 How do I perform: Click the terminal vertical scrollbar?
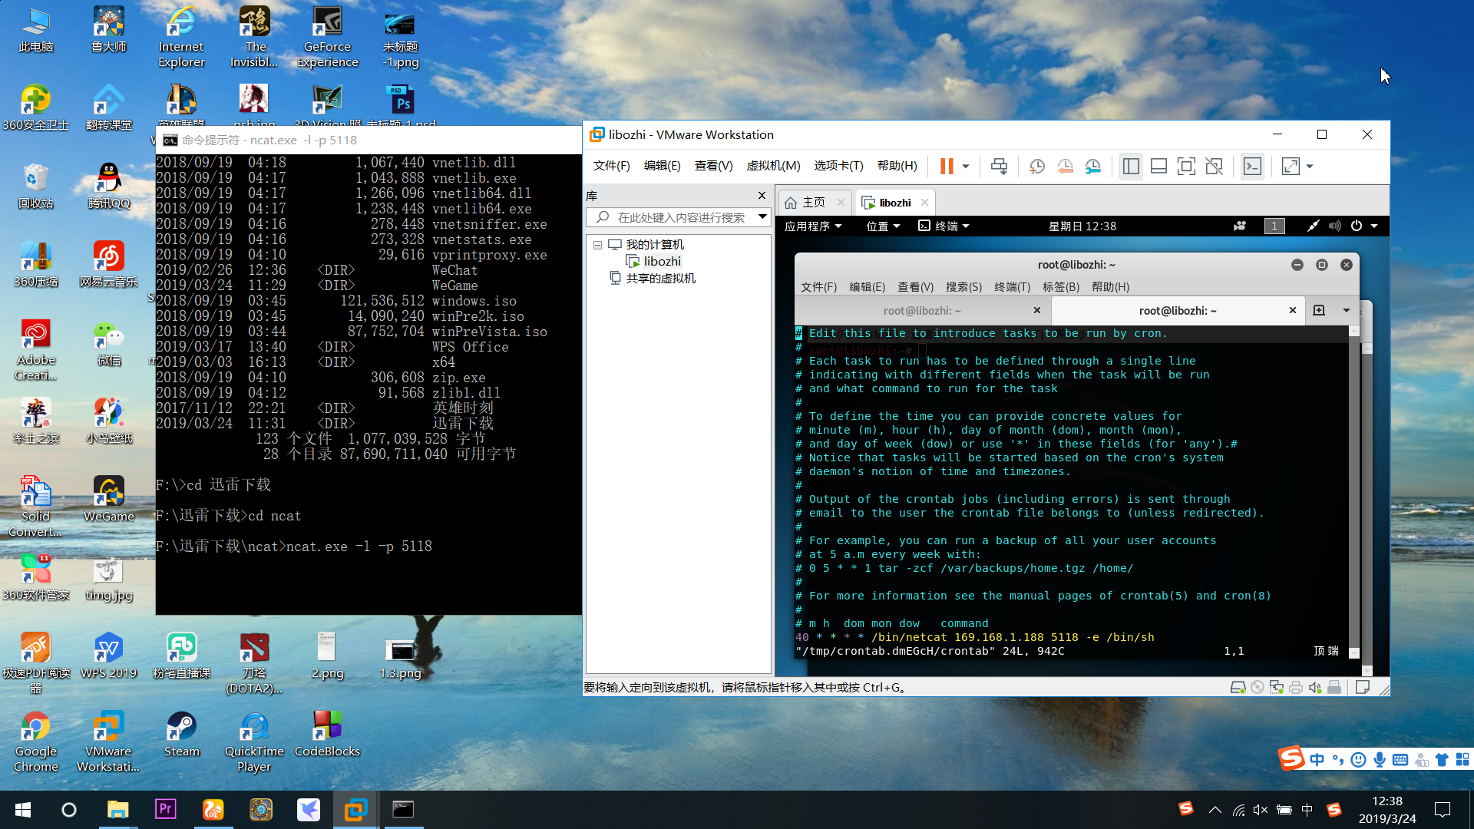pyautogui.click(x=1354, y=491)
